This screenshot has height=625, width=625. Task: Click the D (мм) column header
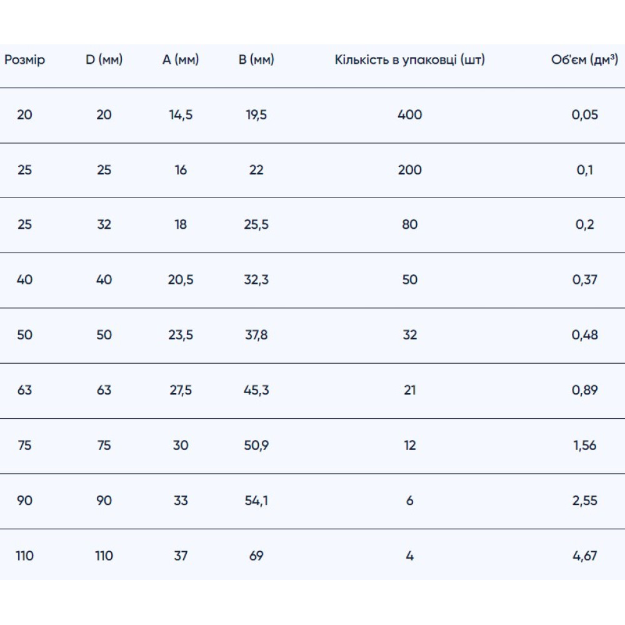pos(104,60)
